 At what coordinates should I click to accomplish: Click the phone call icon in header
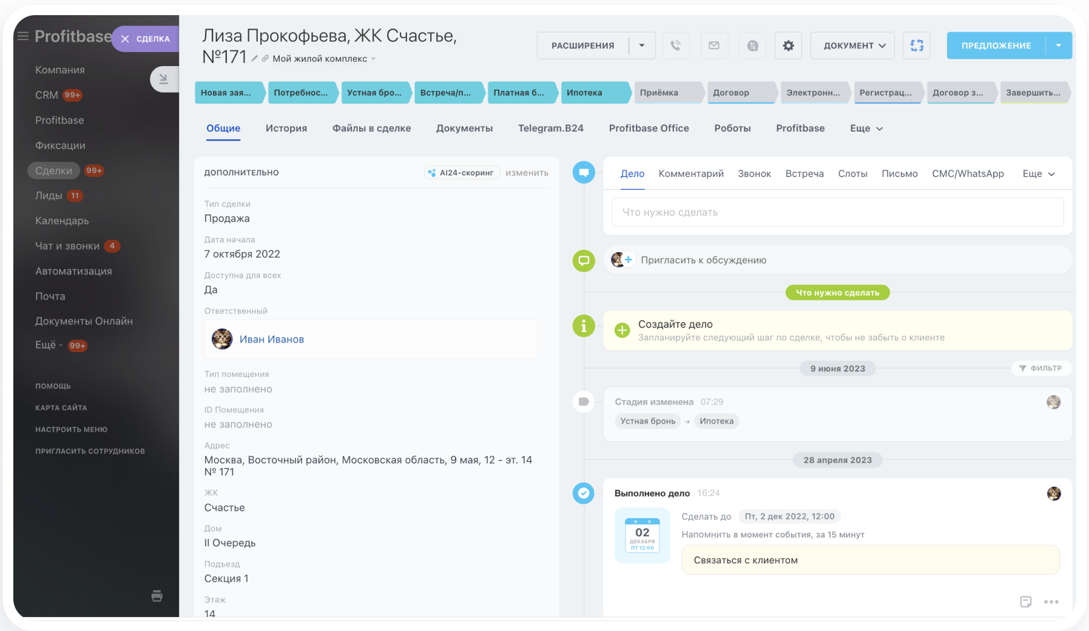coord(675,45)
